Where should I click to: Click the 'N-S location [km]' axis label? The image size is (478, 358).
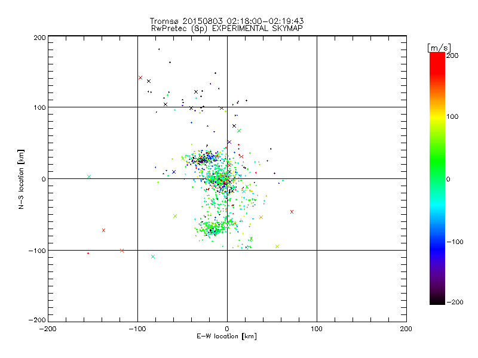coord(21,180)
